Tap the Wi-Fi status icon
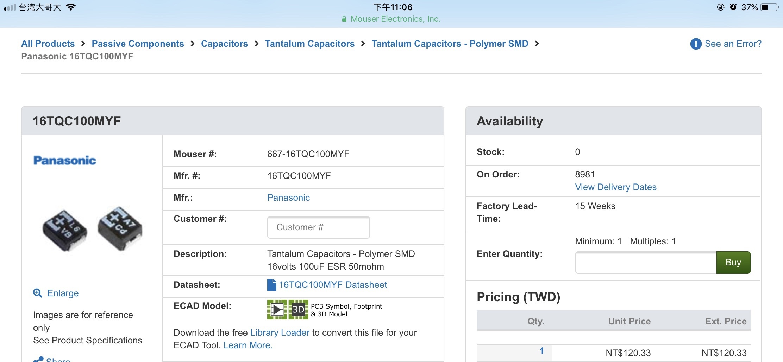 71,7
